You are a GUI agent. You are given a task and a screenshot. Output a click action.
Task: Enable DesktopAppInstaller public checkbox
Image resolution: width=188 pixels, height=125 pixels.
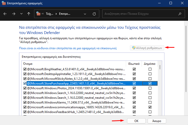(x=150, y=74)
